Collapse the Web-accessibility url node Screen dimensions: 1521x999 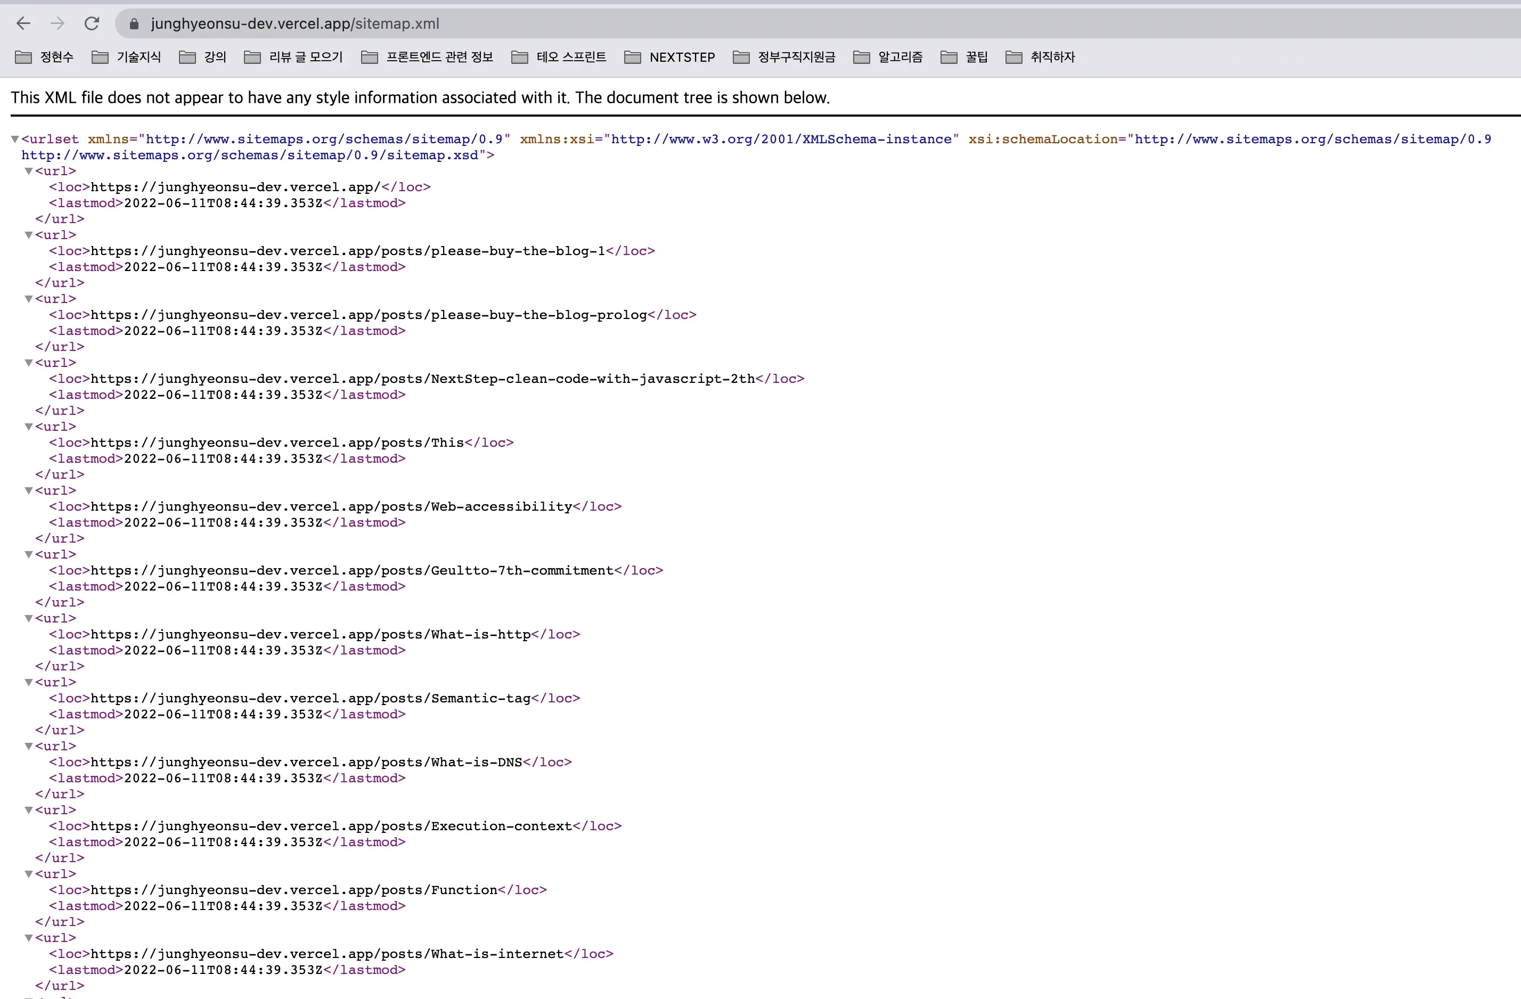point(28,490)
